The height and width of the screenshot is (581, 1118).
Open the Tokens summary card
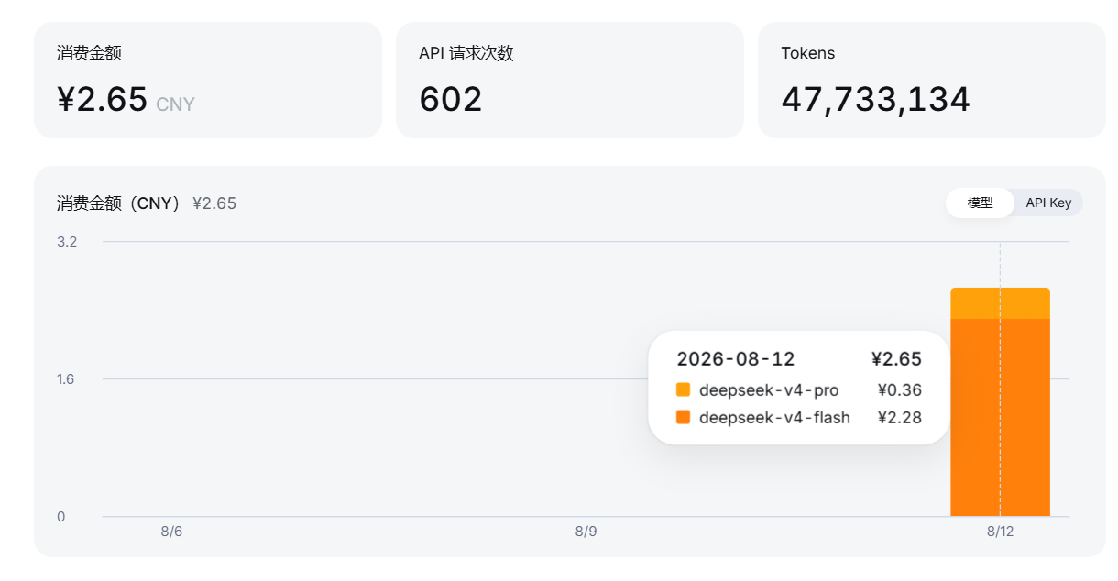(x=932, y=80)
